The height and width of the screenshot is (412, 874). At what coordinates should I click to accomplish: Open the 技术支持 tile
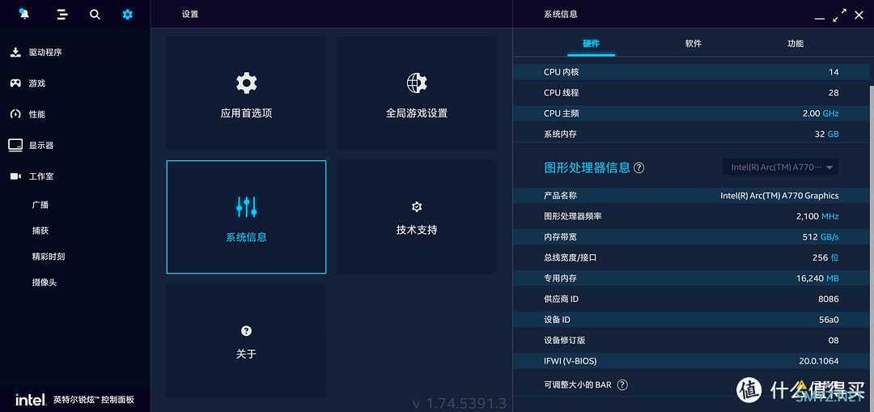pyautogui.click(x=417, y=217)
